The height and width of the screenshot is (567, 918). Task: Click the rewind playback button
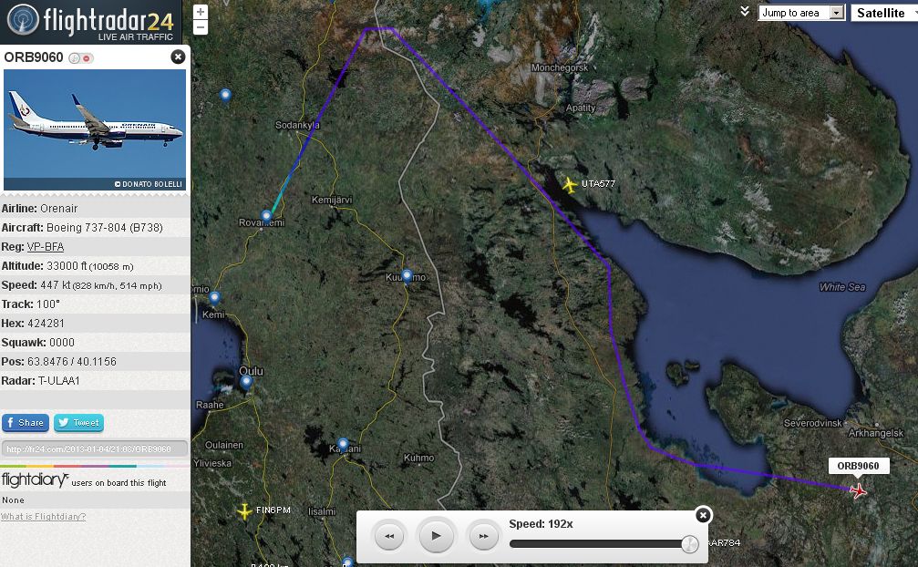click(x=389, y=537)
